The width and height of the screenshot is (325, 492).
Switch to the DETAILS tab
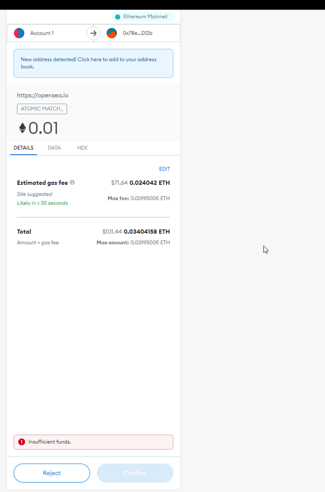point(23,148)
